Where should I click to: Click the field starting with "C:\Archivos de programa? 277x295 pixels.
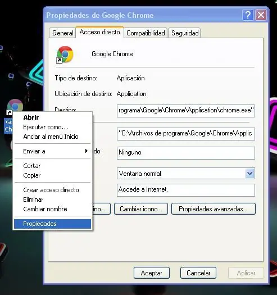(x=186, y=134)
